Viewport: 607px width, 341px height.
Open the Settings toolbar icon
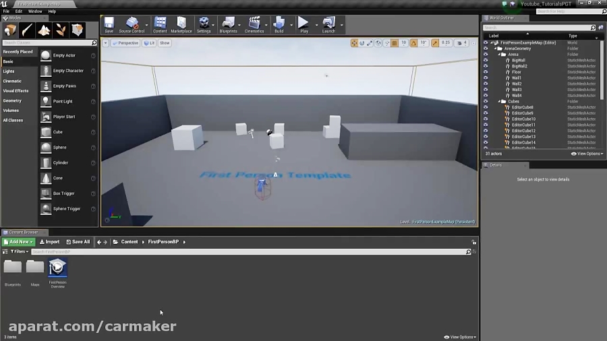click(x=204, y=25)
